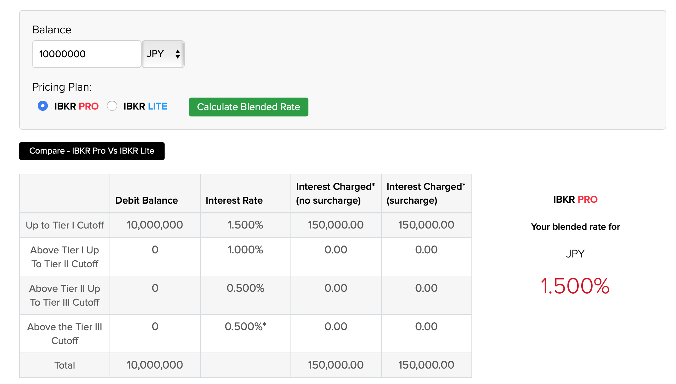Viewport: 676px width, 384px height.
Task: Select the IBKR LITE radio button
Action: point(112,106)
